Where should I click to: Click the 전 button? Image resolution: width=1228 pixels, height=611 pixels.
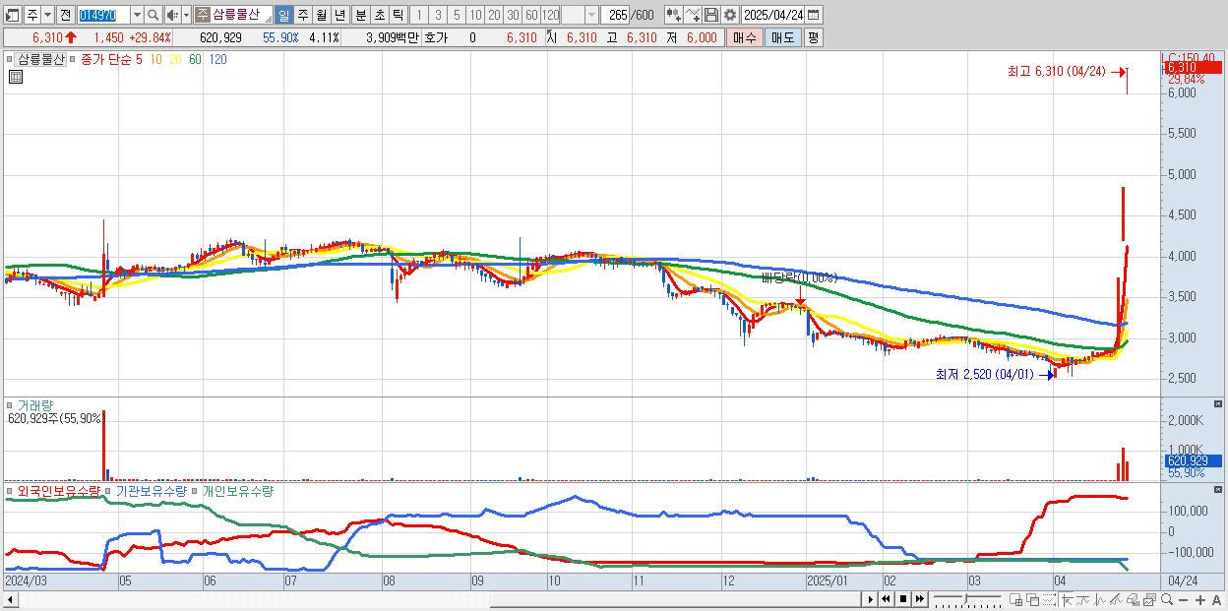[66, 15]
